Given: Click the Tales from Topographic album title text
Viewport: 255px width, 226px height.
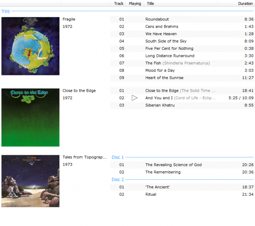Looking at the screenshot, I should tap(84, 157).
